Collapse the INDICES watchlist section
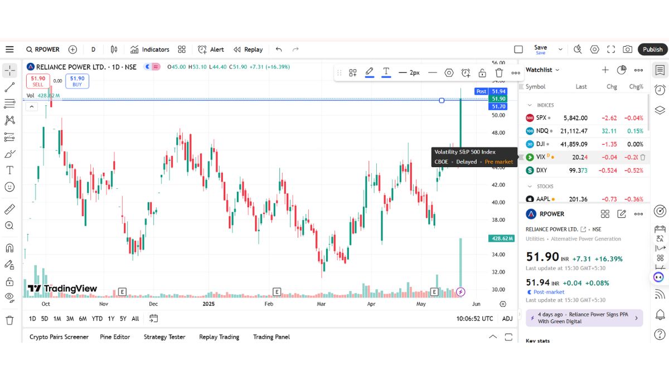Viewport: 669px width, 376px height. (x=530, y=105)
